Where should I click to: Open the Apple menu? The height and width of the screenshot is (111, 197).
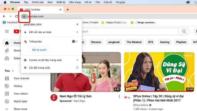(5, 2)
